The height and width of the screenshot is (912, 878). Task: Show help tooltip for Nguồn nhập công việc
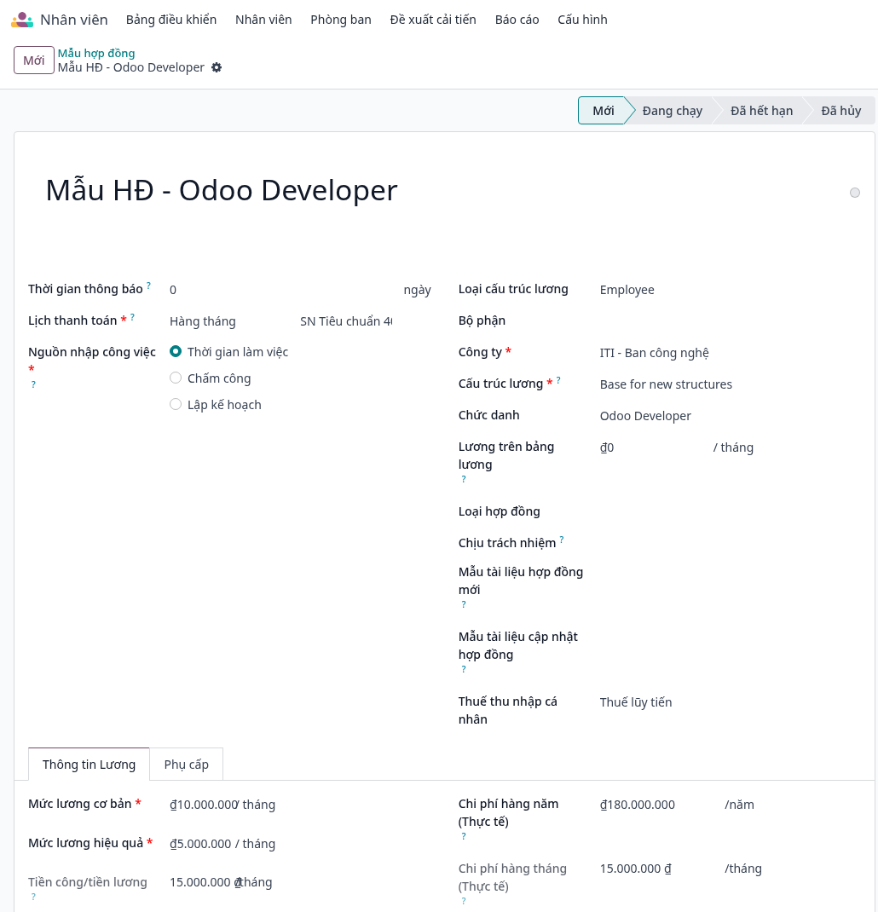pyautogui.click(x=33, y=384)
